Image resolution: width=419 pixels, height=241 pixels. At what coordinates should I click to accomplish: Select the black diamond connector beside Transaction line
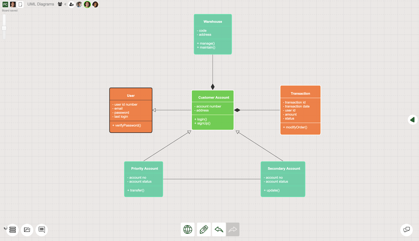(237, 110)
